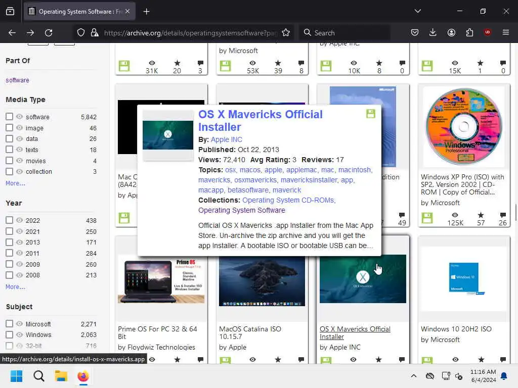Open Prime OS For PC 32 & 64 Bit title

coord(157,332)
